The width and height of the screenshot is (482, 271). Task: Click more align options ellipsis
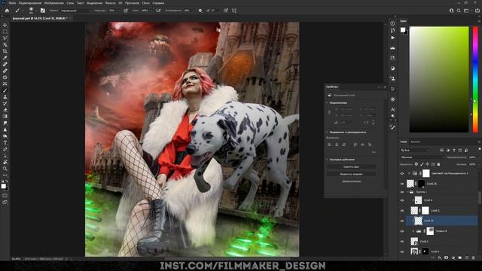[374, 152]
